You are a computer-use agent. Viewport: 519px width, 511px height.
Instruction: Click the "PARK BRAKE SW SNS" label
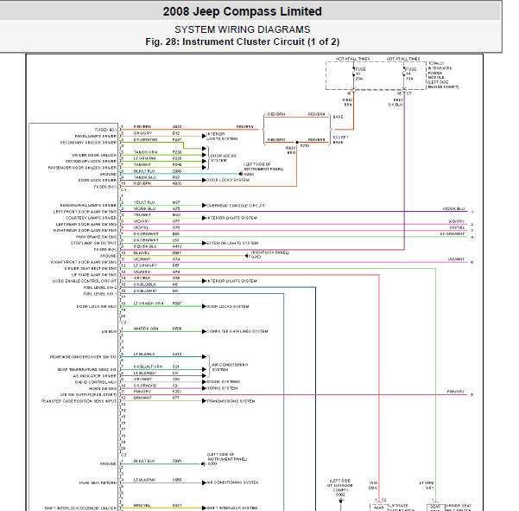point(96,237)
